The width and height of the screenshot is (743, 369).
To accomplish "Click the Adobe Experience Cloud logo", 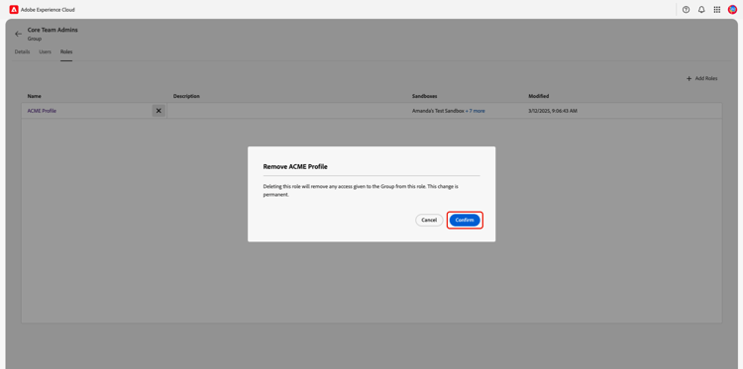I will tap(14, 10).
